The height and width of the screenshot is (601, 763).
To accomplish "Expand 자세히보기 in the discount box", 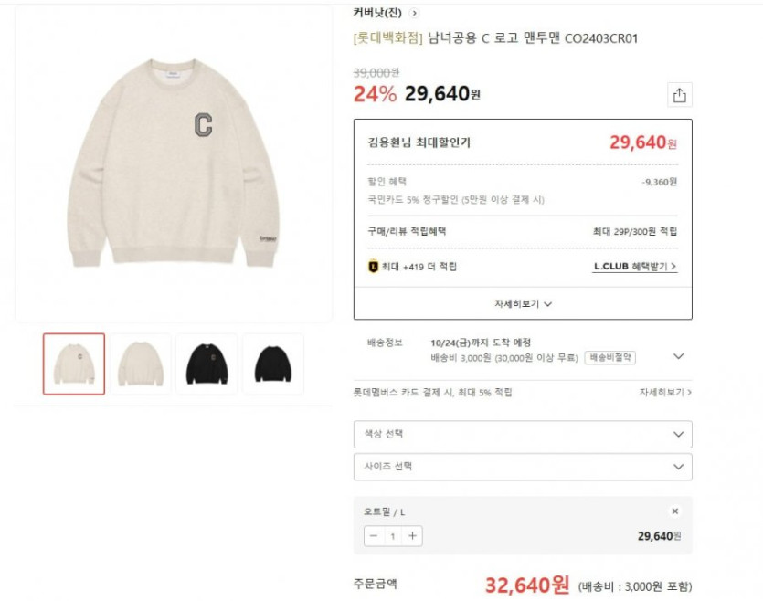I will (523, 303).
